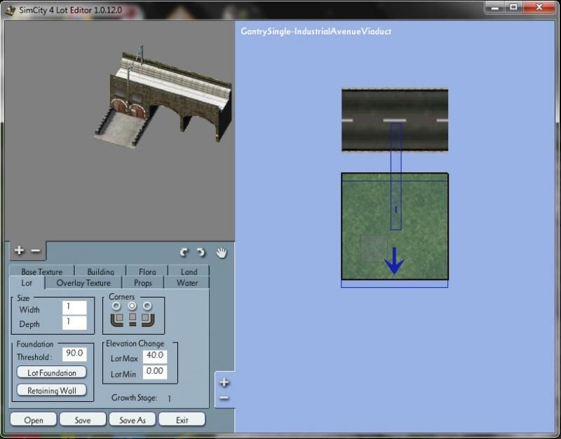Zoom in the 3D preview with plus icon
The width and height of the screenshot is (561, 439).
coord(19,251)
